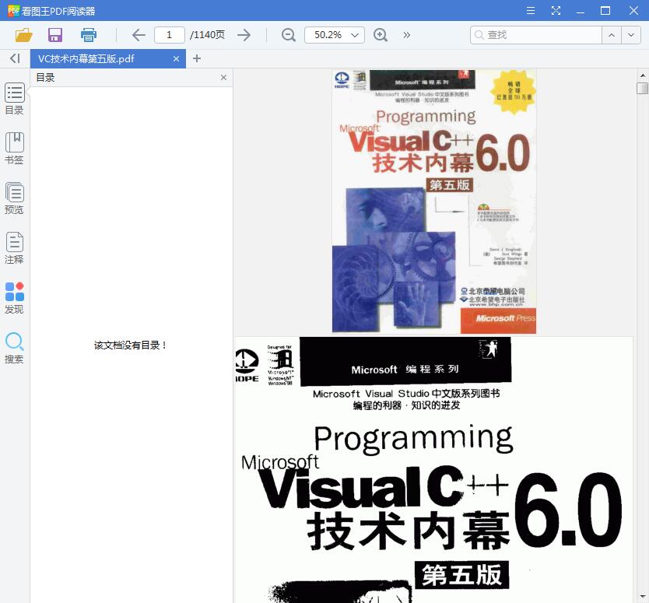
Task: Click the color book cover page
Action: [433, 202]
